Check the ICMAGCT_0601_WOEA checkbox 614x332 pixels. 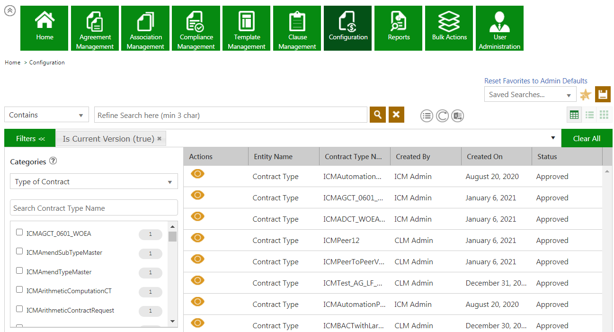pyautogui.click(x=19, y=232)
